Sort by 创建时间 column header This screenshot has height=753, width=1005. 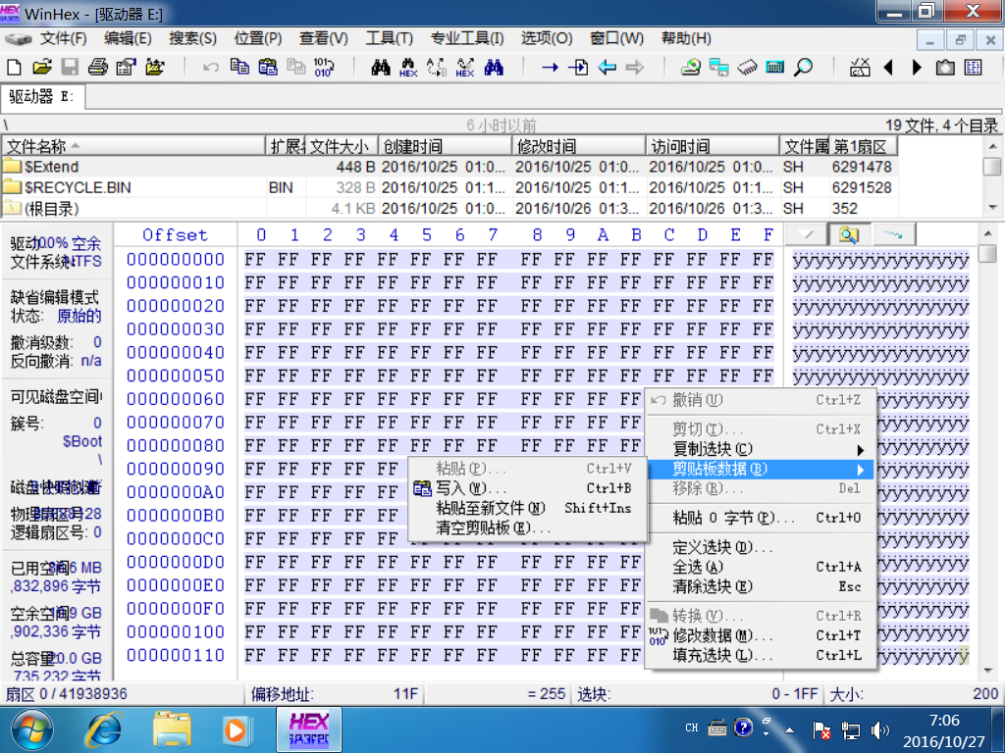click(x=446, y=147)
